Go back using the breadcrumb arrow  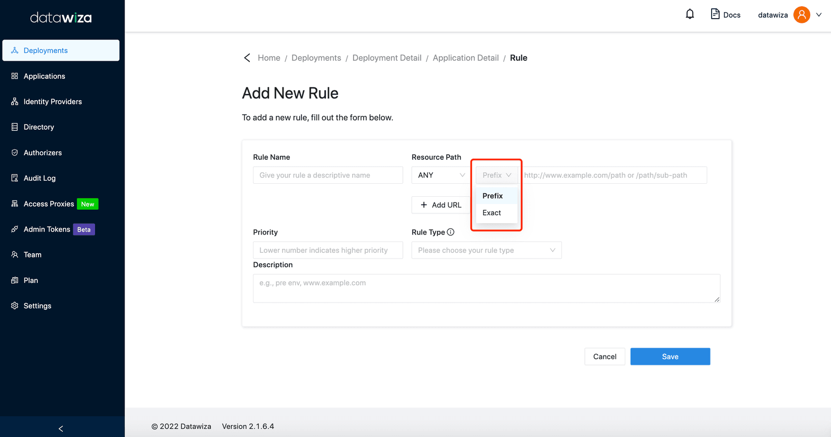click(x=247, y=58)
